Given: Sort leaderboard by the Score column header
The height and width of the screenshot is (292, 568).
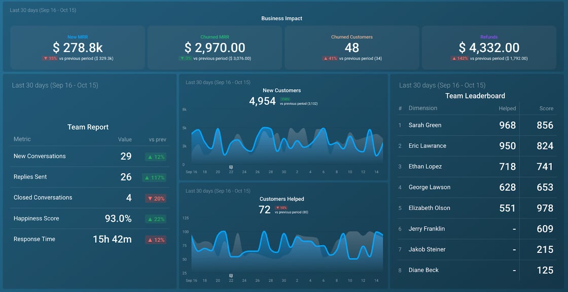Looking at the screenshot, I should 546,108.
